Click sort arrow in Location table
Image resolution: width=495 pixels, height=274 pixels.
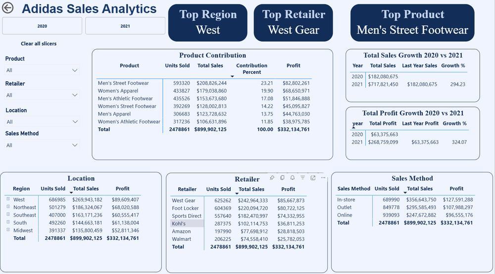(x=71, y=193)
